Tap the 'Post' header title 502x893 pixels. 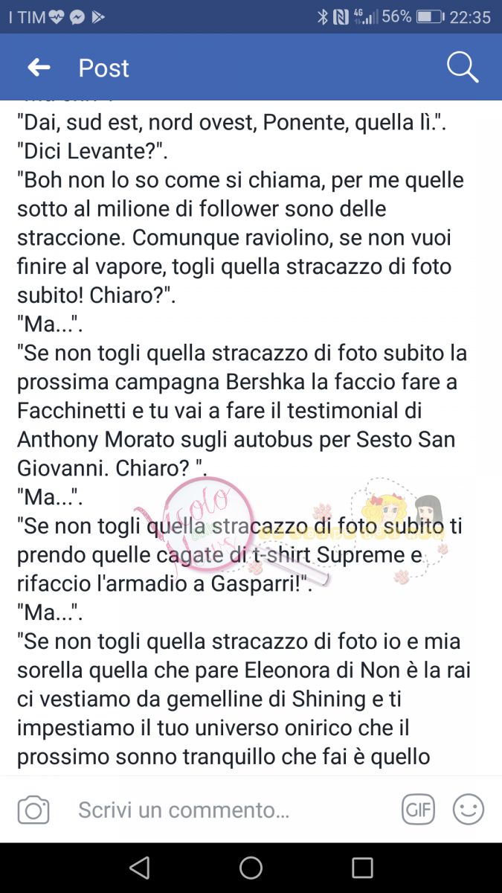tap(103, 68)
